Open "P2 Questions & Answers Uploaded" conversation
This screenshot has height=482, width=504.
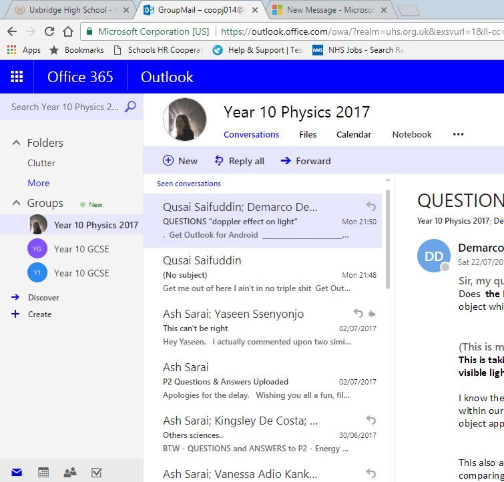pos(262,381)
